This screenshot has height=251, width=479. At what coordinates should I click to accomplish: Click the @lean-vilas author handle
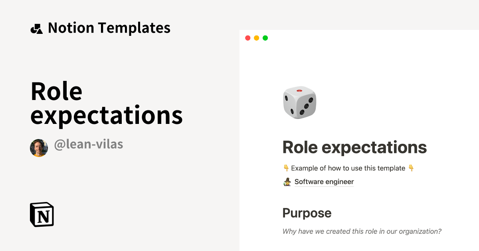tap(89, 144)
